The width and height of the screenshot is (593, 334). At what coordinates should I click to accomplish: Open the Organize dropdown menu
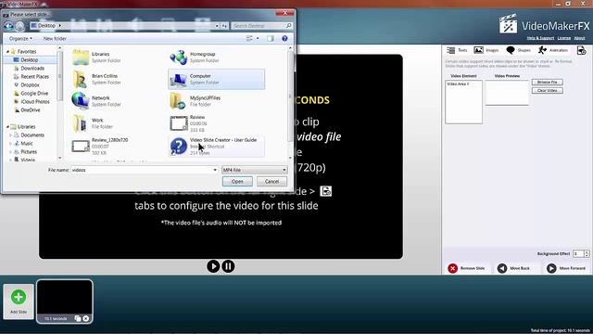[20, 38]
